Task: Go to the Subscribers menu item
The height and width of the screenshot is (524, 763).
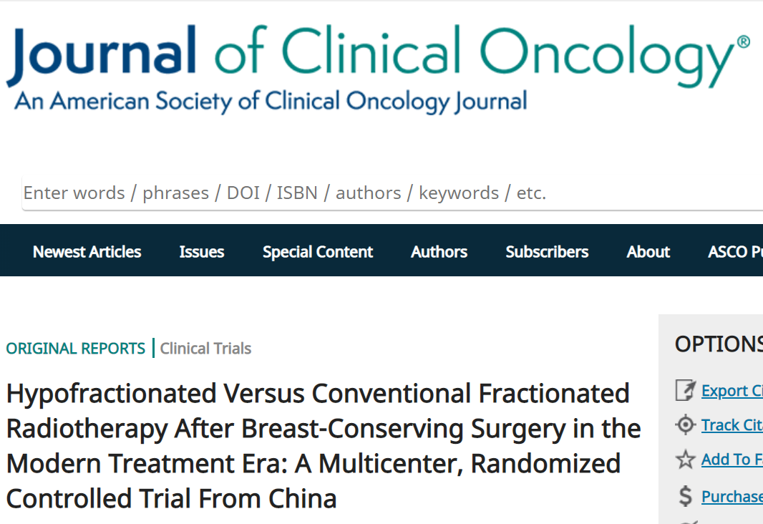Action: [547, 252]
